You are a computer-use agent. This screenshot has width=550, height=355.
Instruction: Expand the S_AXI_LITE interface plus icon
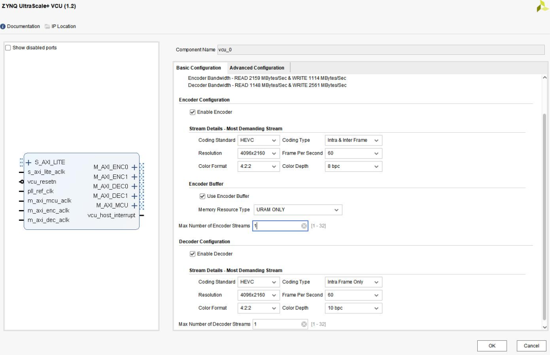[29, 162]
